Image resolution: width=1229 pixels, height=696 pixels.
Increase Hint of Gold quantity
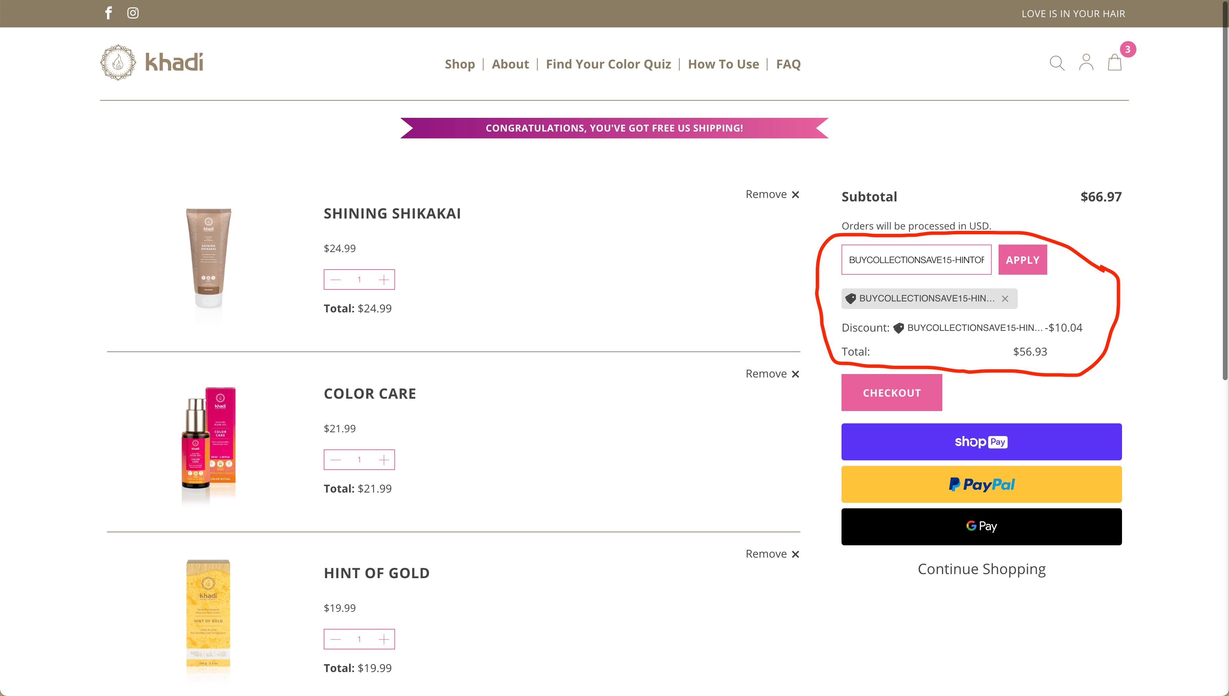(x=384, y=639)
